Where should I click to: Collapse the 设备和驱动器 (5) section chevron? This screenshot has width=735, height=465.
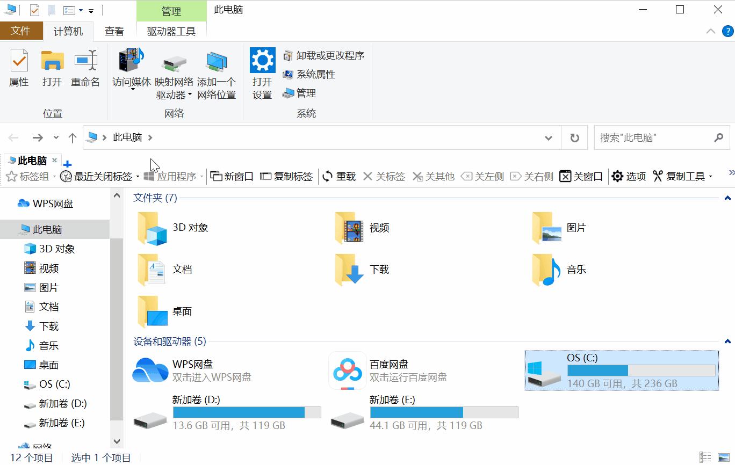click(727, 341)
